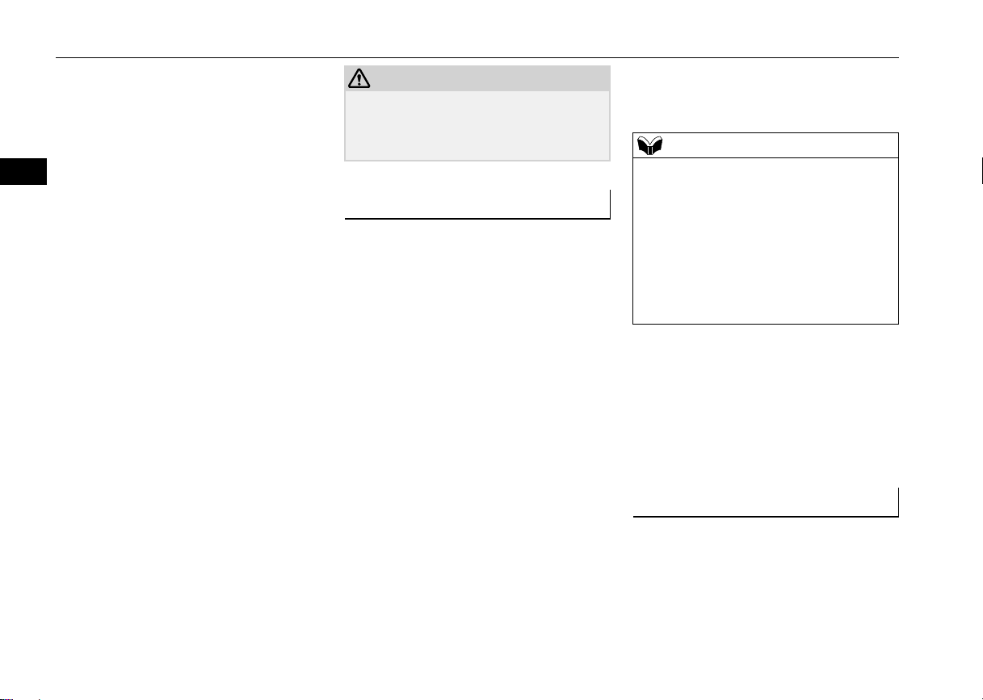Click inside the light gray caution body
Screen dimensions: 983x700
[x=477, y=125]
